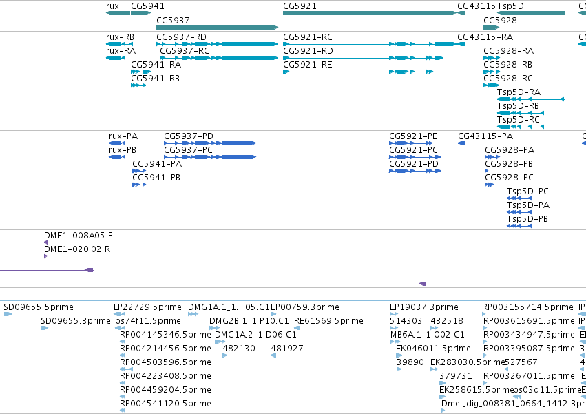Click feature 481927
The image size is (586, 414).
[287, 349]
